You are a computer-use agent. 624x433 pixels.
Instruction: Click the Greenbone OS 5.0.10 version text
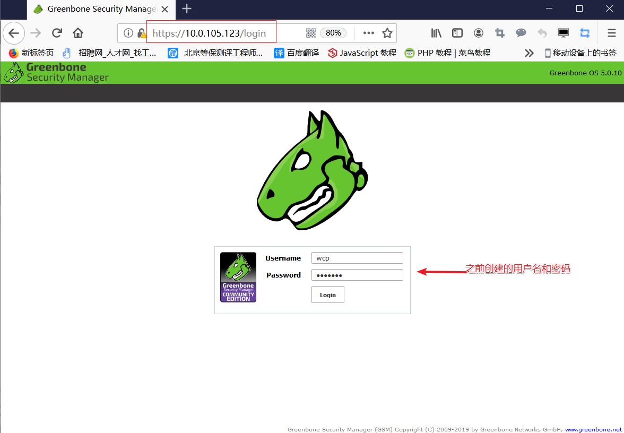(585, 73)
